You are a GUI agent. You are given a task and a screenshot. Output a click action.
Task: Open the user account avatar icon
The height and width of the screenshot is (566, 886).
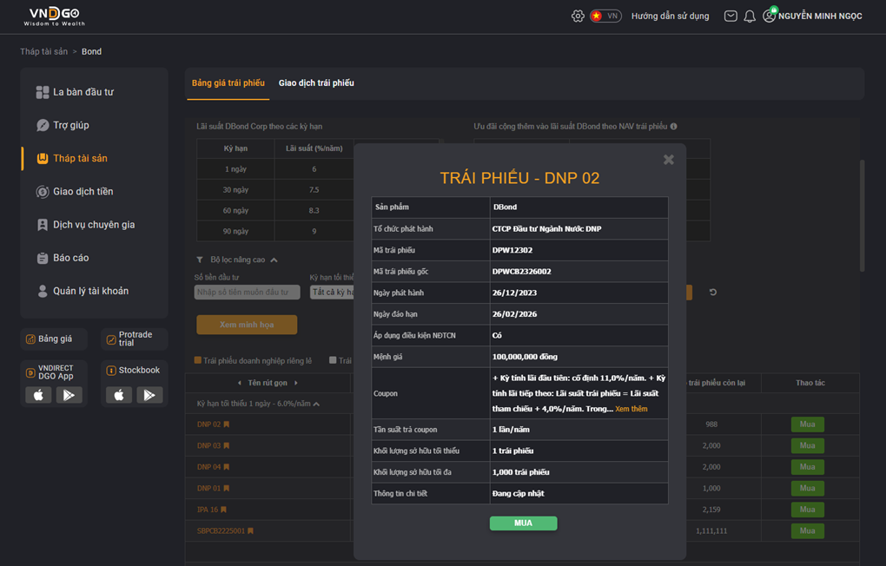pos(769,16)
